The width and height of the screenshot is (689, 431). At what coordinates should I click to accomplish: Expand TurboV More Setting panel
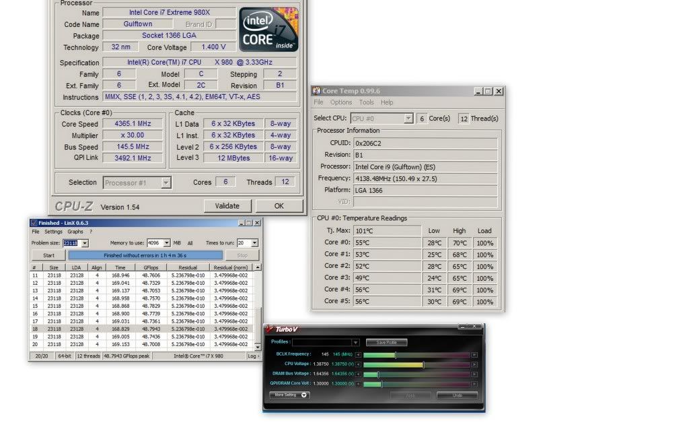tap(289, 395)
